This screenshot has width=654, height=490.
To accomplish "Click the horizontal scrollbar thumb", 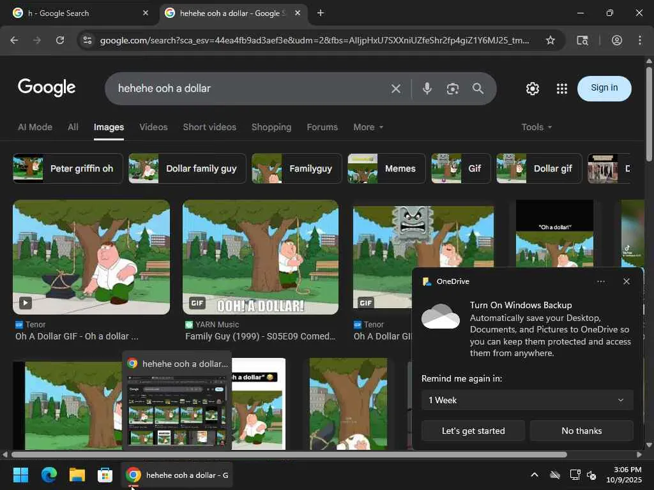I will [289, 454].
